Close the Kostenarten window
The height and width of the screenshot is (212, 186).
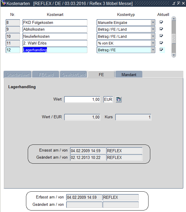point(183,3)
